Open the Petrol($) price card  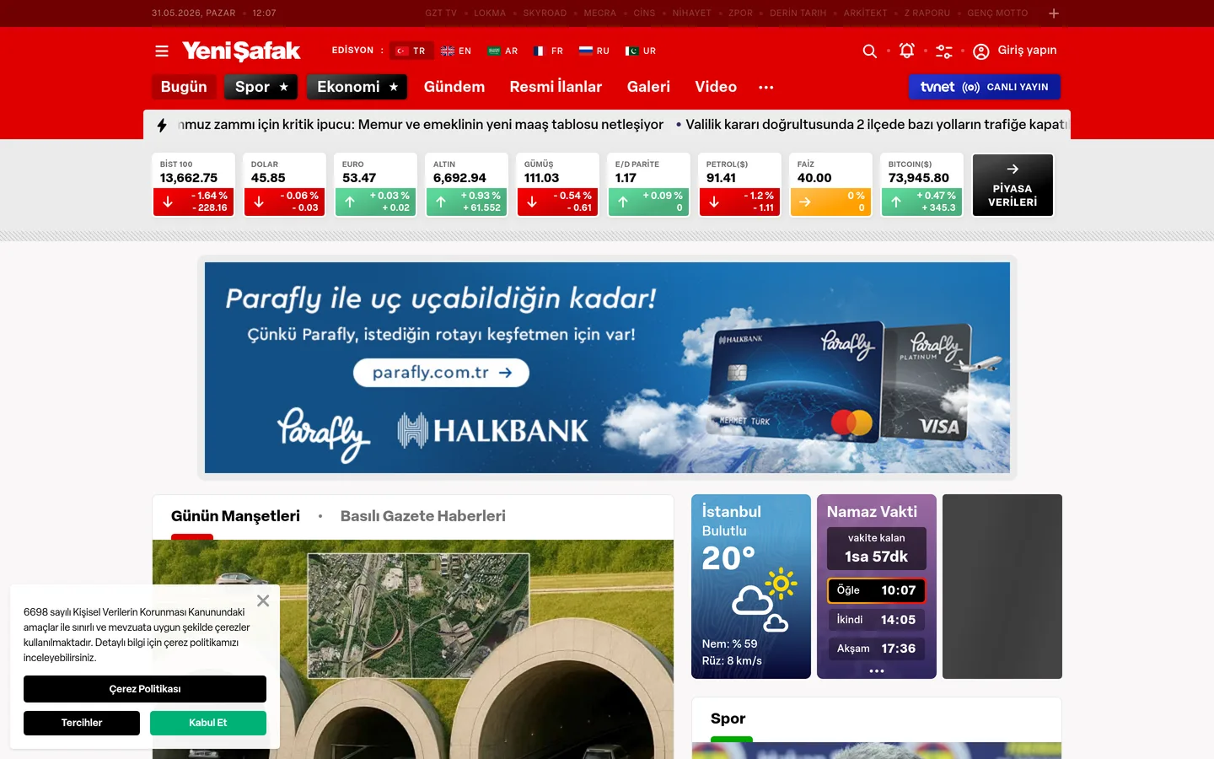coord(739,185)
